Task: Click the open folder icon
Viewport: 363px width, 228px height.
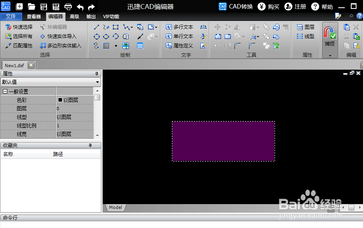Action: (31, 7)
